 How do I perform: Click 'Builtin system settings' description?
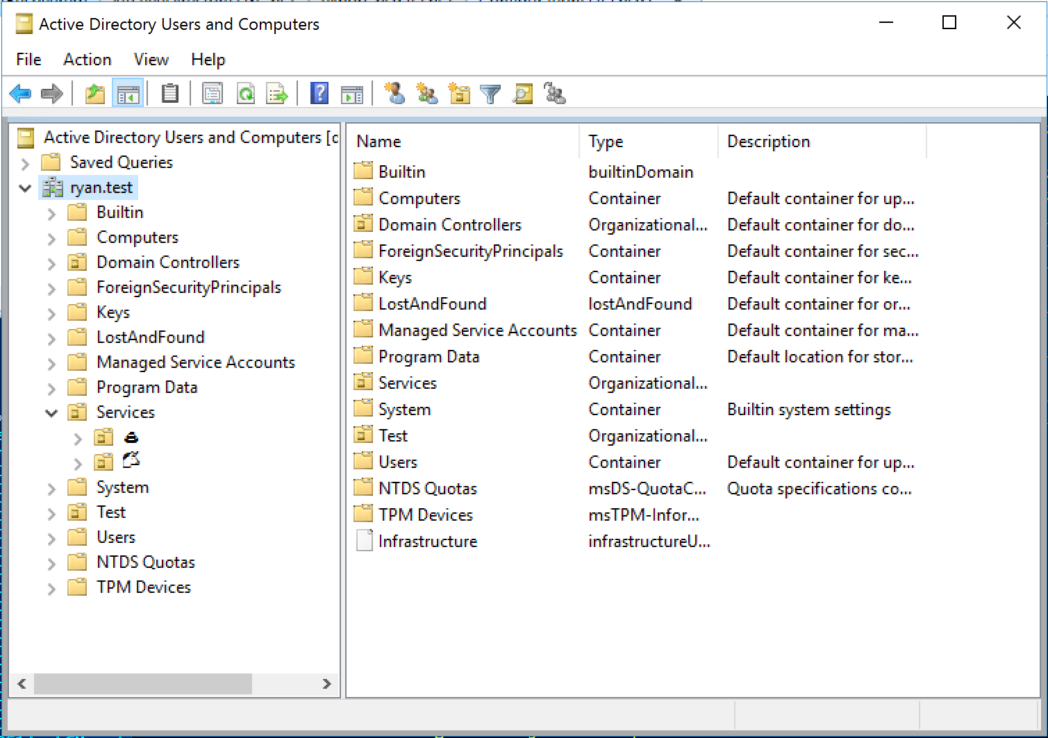coord(809,409)
